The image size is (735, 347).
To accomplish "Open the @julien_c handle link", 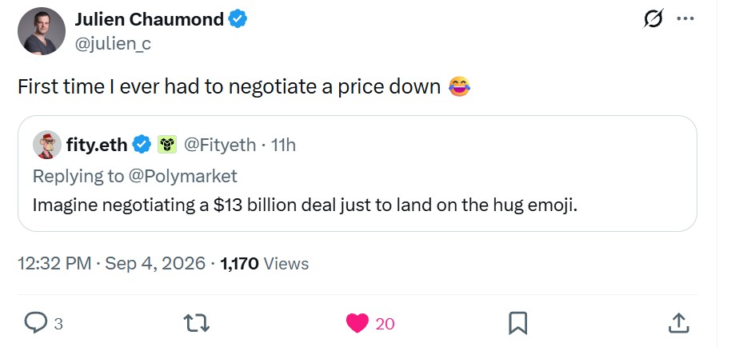I will [x=113, y=44].
